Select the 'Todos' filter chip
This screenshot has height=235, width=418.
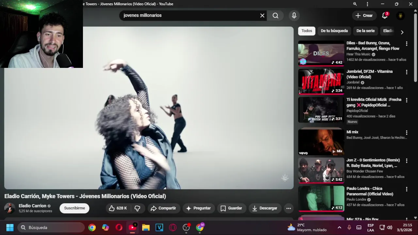[307, 31]
